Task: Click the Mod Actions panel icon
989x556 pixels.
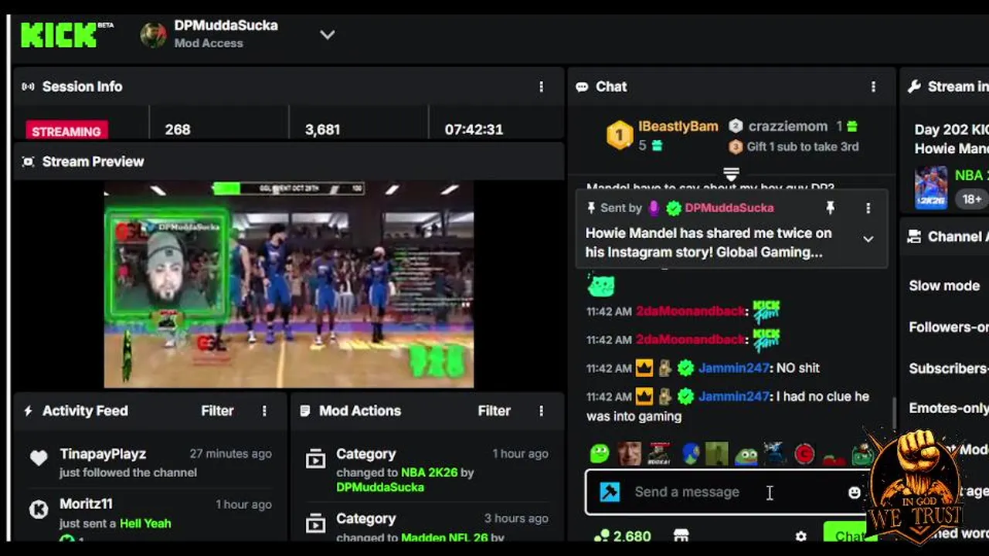Action: tap(305, 411)
